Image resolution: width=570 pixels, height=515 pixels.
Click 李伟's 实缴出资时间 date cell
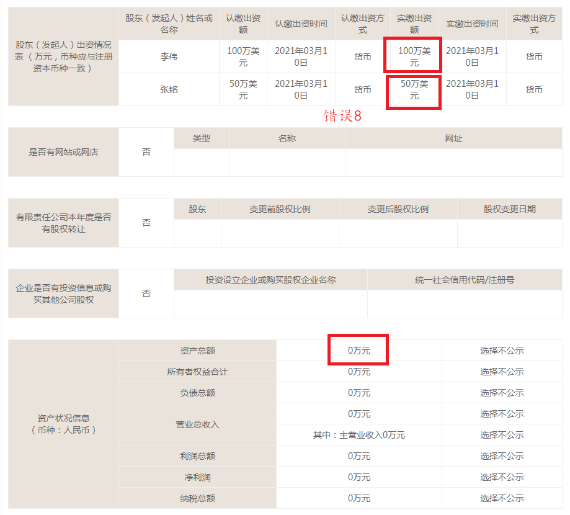[x=472, y=56]
